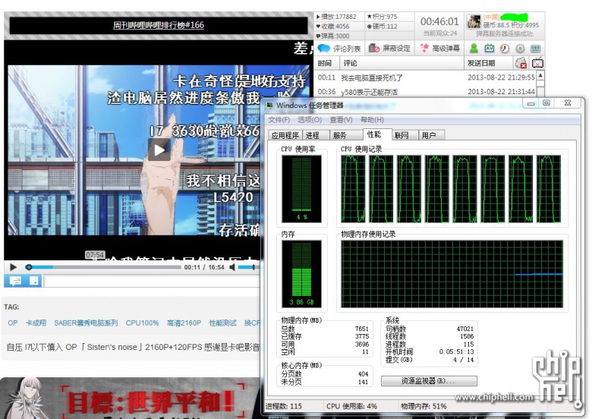This screenshot has width=592, height=419.
Task: Click the TV icon that hides danmaku
Action: [x=537, y=63]
